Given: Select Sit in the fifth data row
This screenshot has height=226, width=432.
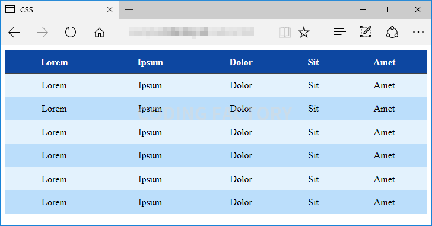Looking at the screenshot, I should click(313, 179).
